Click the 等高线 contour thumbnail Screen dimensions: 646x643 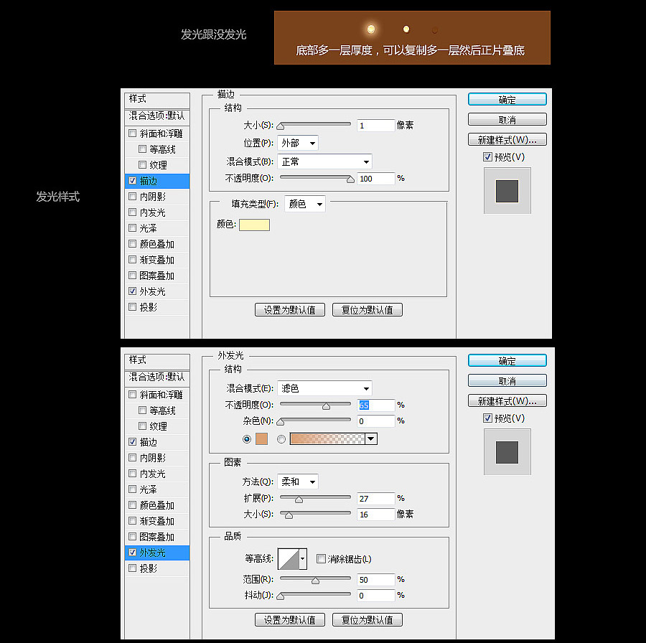point(289,558)
